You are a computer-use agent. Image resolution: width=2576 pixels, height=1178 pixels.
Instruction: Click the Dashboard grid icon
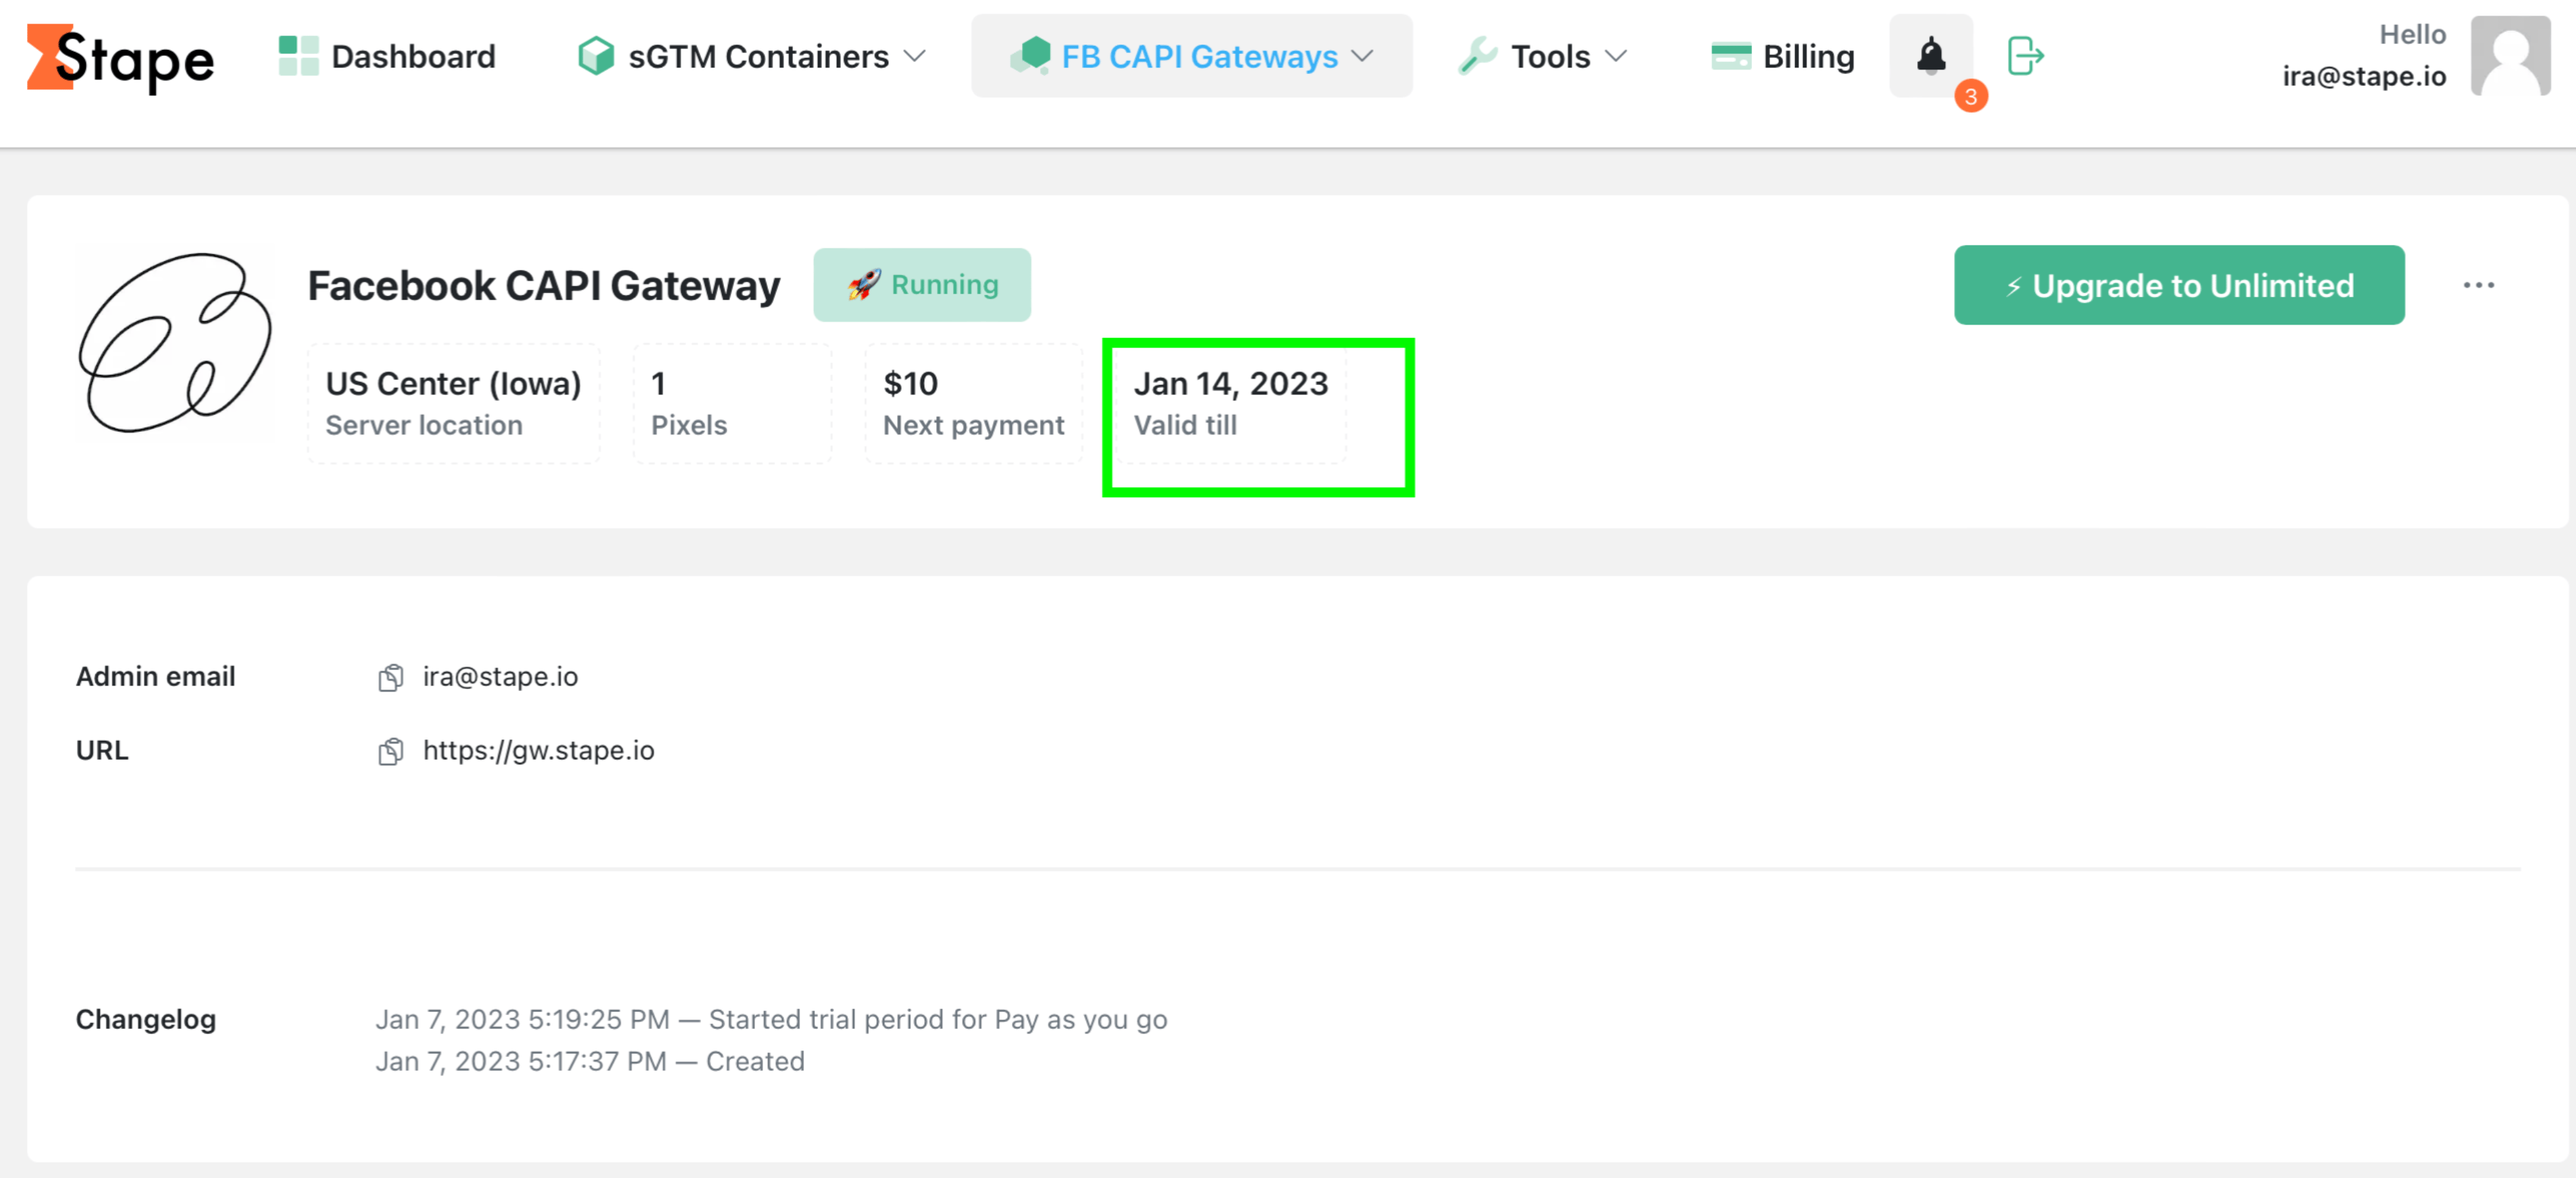tap(298, 56)
